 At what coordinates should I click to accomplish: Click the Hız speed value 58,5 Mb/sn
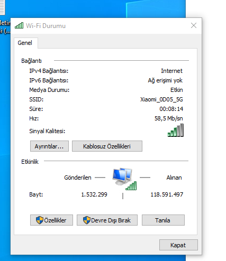click(169, 118)
